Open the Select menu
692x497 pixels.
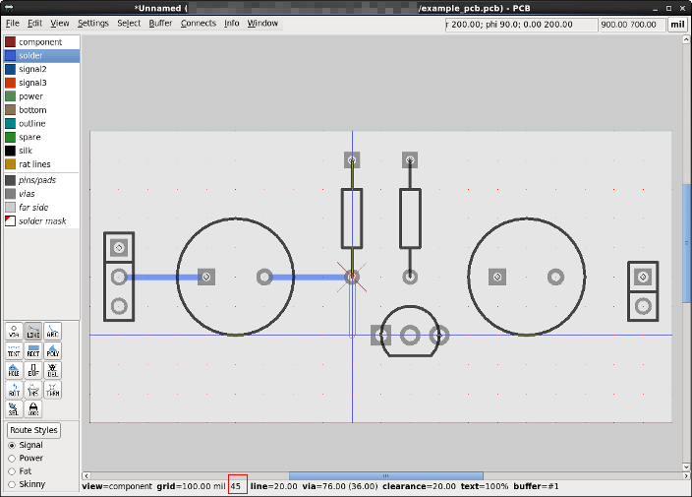[129, 23]
